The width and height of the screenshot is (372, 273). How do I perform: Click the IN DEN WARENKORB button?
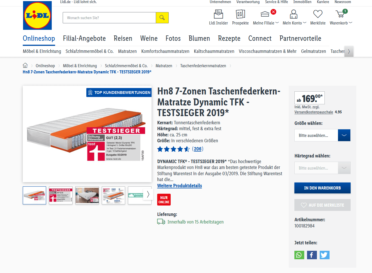click(x=323, y=188)
